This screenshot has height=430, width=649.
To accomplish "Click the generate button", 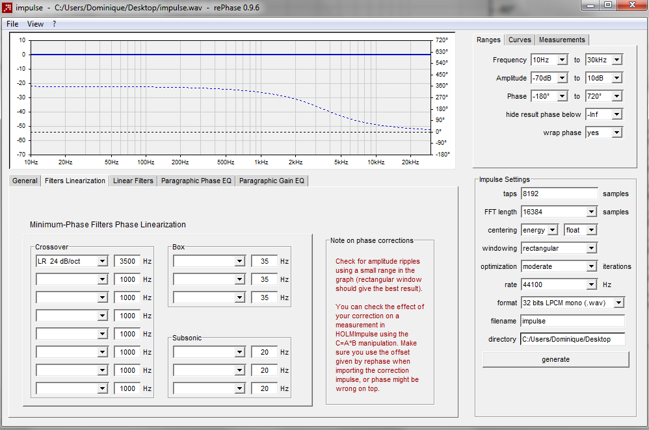I will click(x=556, y=359).
